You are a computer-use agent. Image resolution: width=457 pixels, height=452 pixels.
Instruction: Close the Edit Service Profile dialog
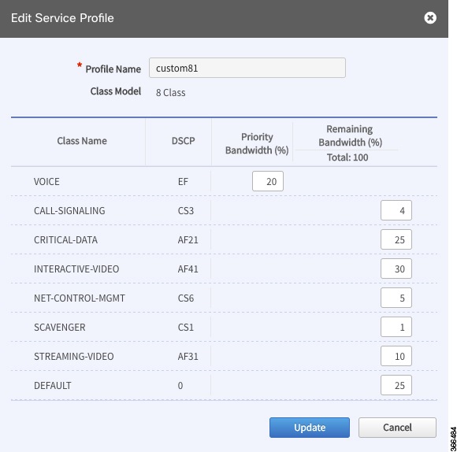[430, 18]
